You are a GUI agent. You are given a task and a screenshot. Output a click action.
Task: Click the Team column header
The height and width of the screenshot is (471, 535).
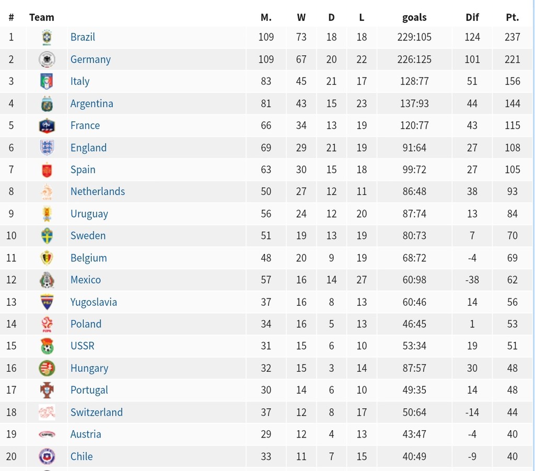tap(42, 17)
